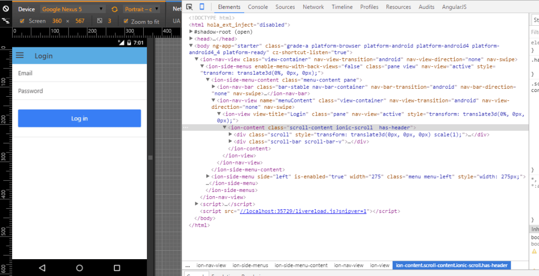The height and width of the screenshot is (276, 539).
Task: Click the hamburger menu icon in Login header
Action: (20, 56)
